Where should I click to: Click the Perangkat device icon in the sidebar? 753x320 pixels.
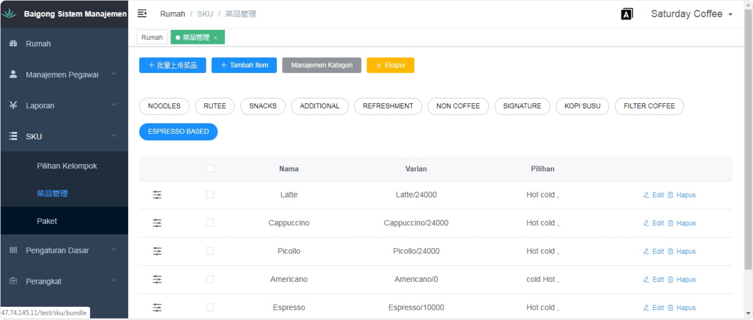pyautogui.click(x=13, y=281)
